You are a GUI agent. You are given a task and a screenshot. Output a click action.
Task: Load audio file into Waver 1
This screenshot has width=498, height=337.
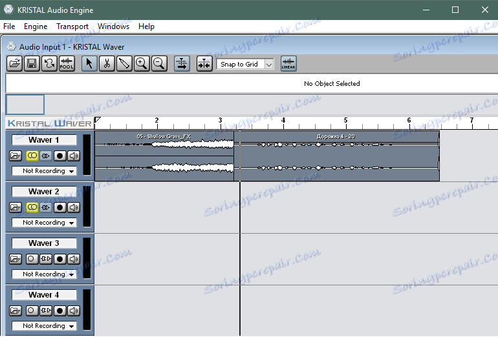pyautogui.click(x=16, y=156)
